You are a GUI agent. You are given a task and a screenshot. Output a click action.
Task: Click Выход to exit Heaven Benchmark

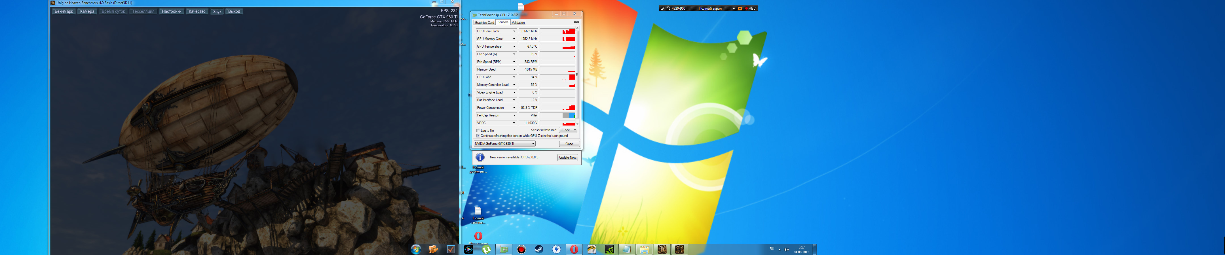(x=234, y=11)
